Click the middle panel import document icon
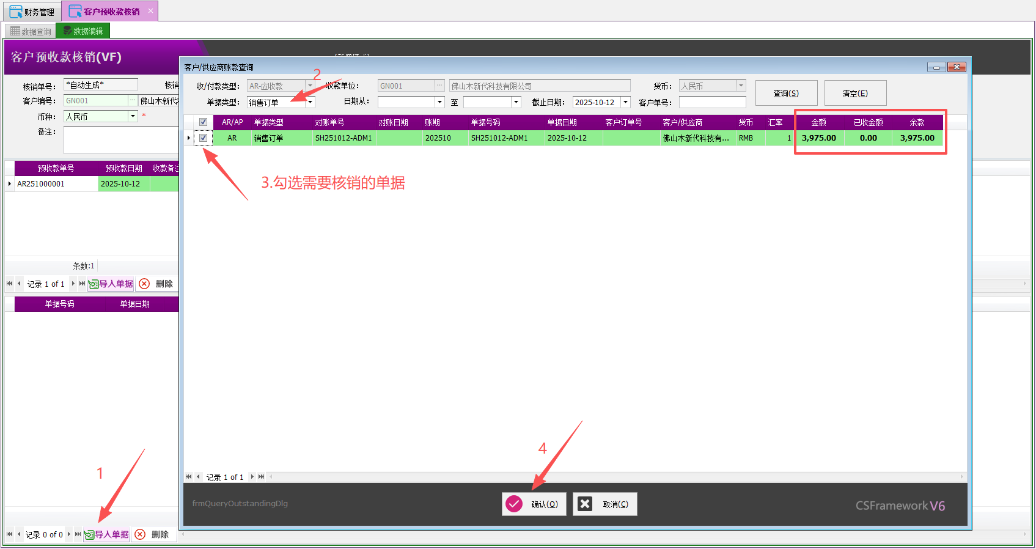This screenshot has height=549, width=1036. (94, 284)
